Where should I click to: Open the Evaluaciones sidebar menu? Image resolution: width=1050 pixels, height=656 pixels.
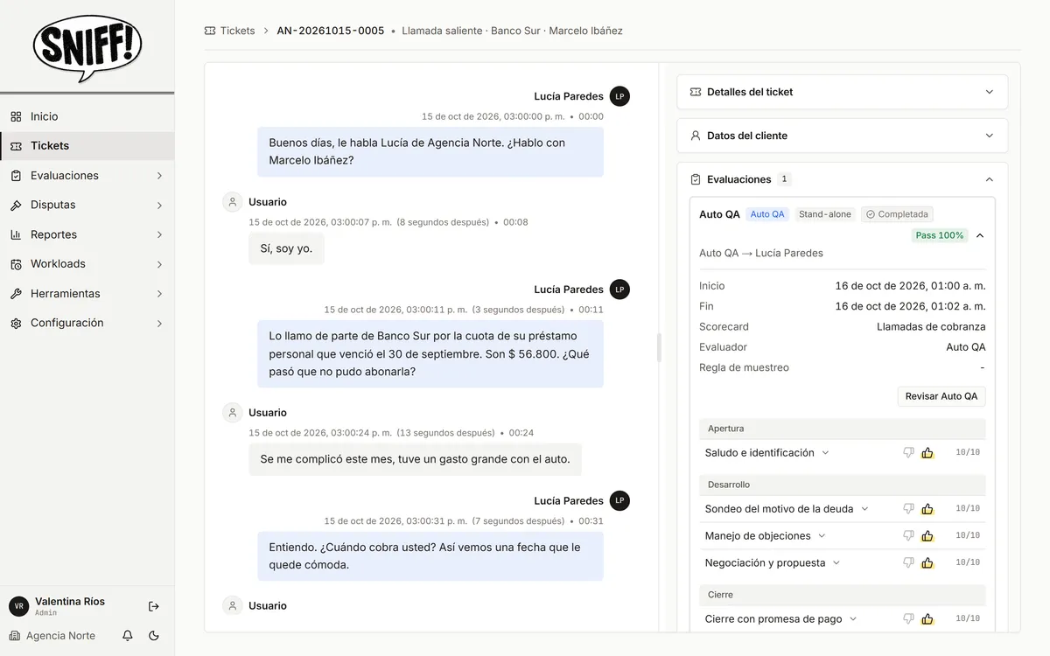tap(87, 175)
